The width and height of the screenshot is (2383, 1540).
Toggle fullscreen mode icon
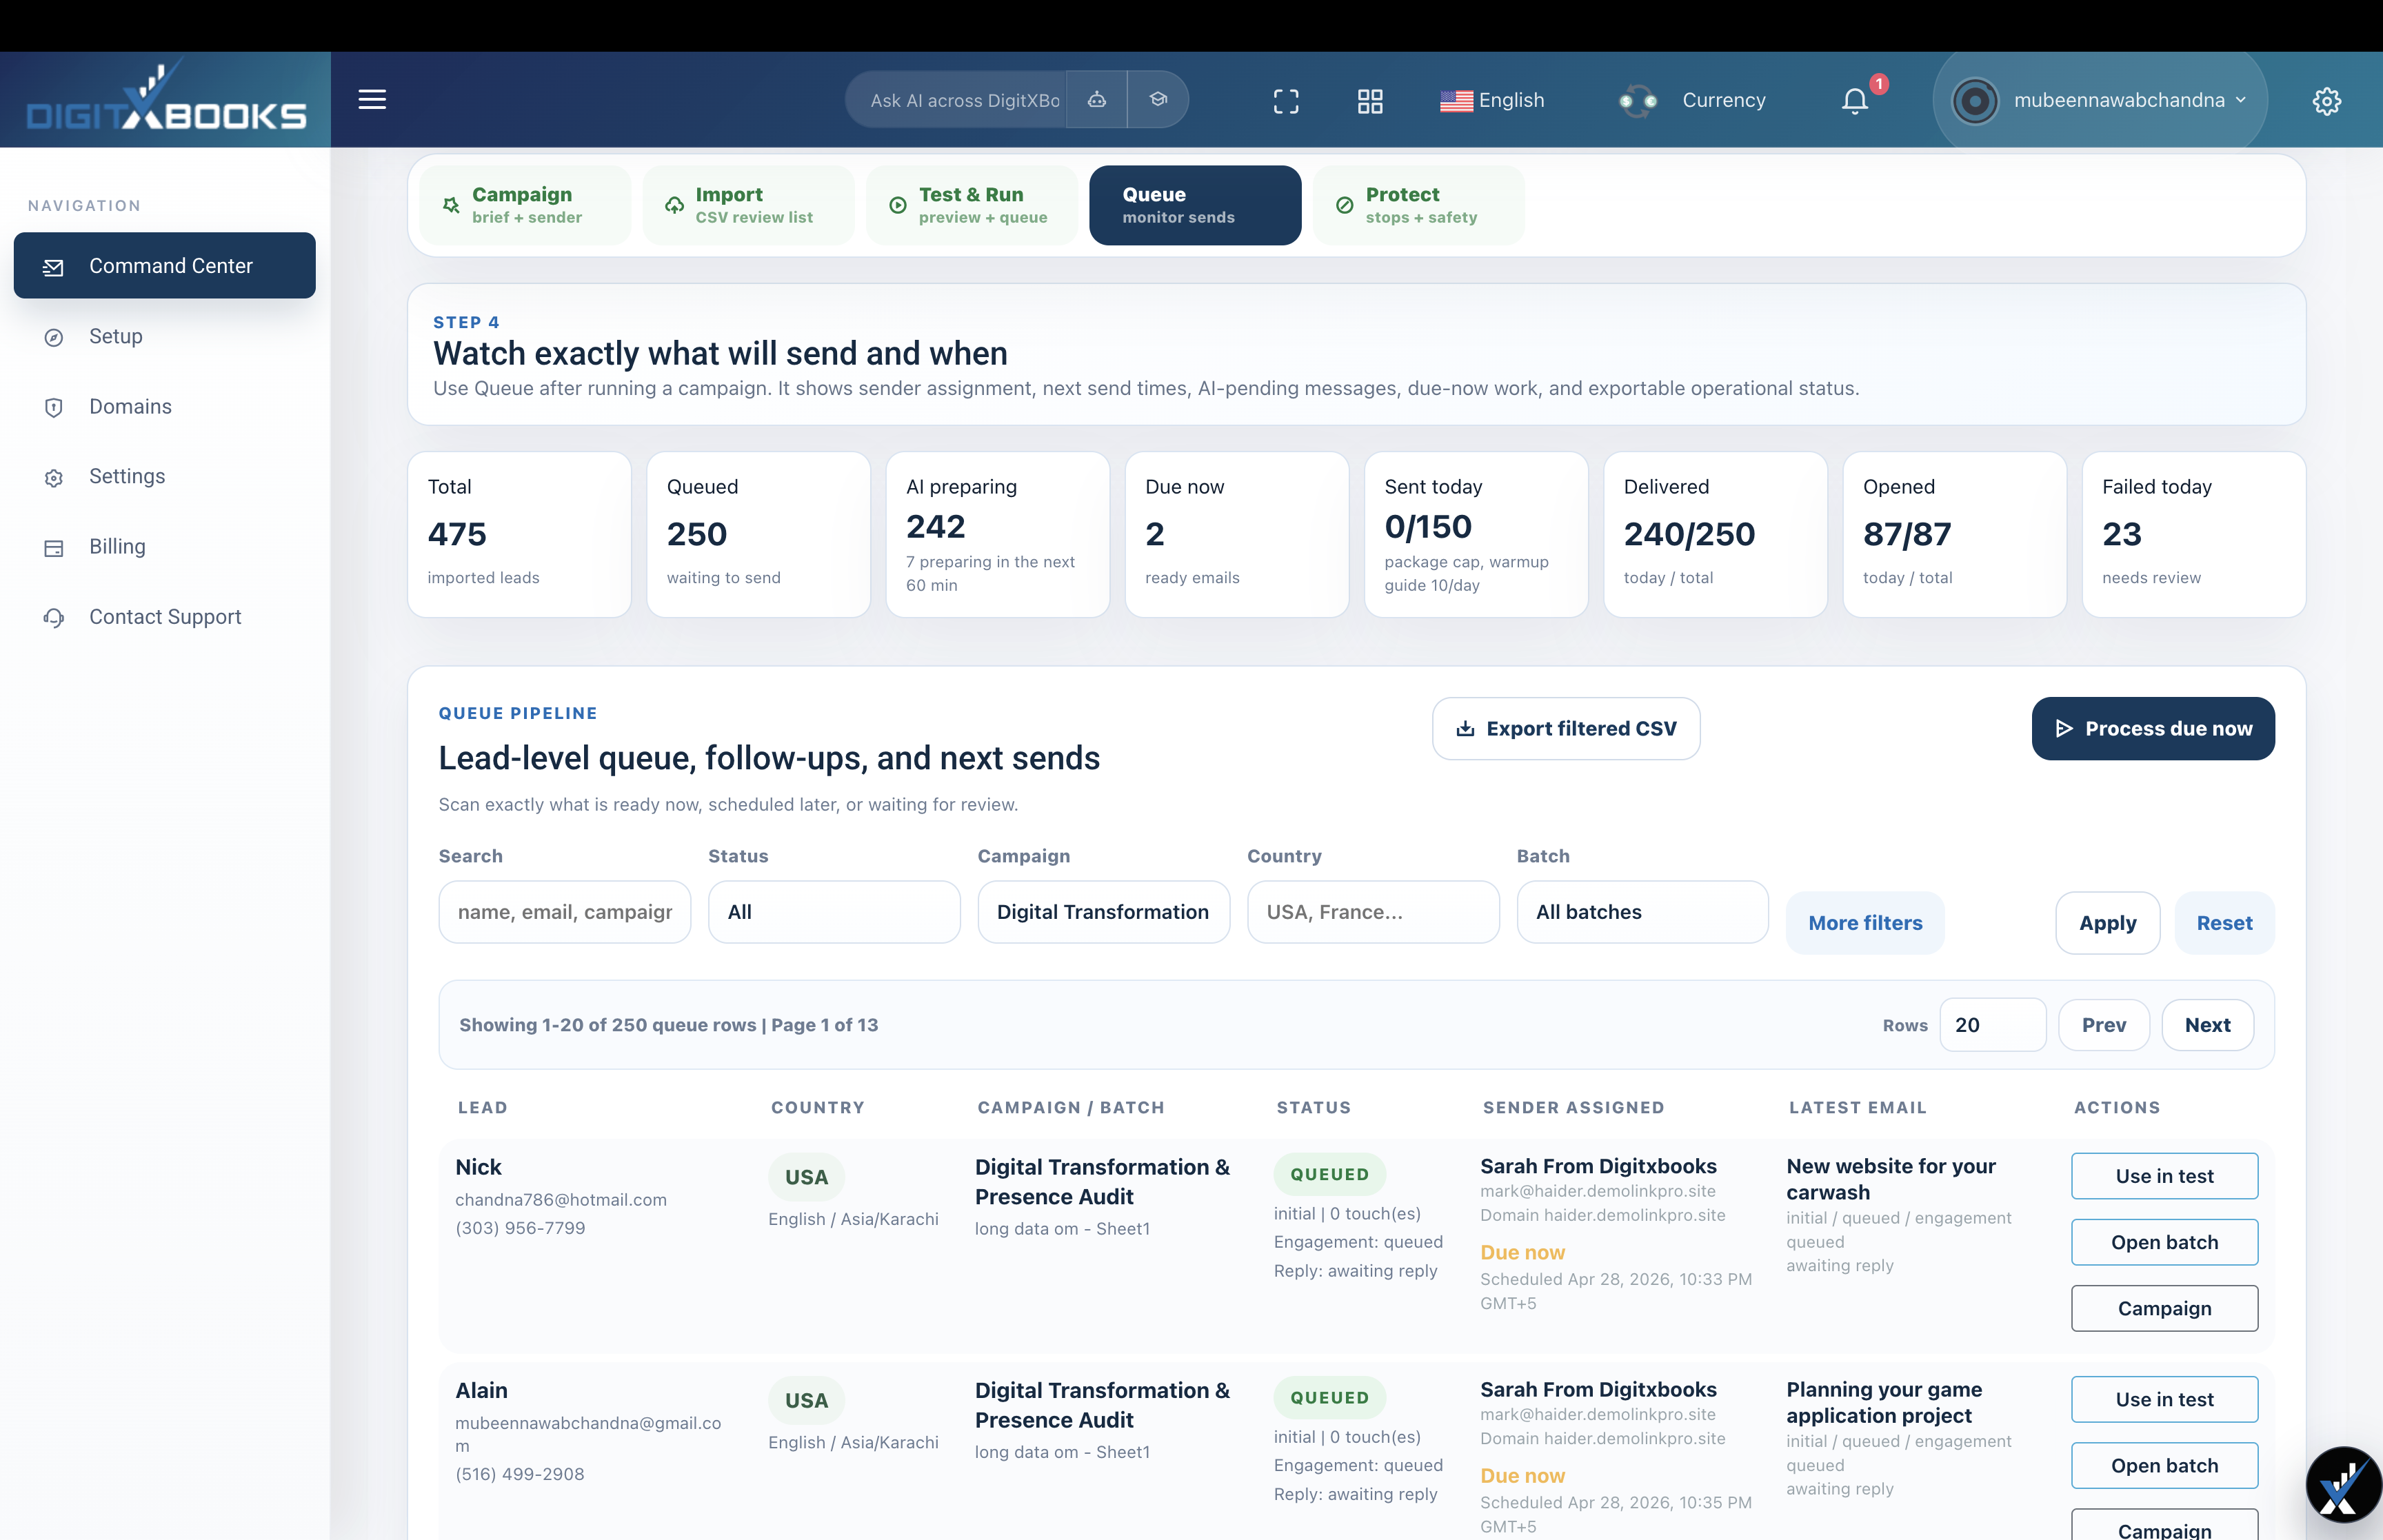coord(1286,100)
